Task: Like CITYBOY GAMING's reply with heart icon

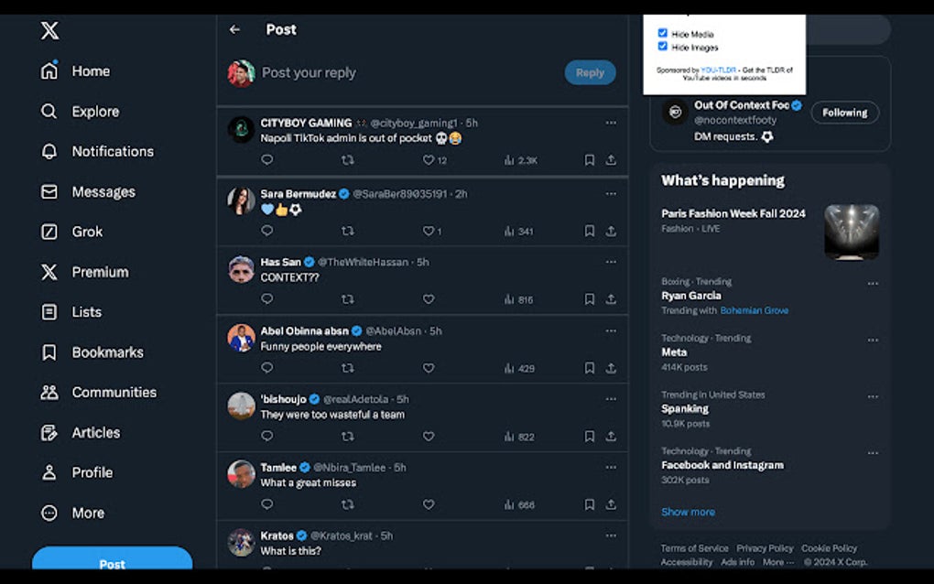Action: [429, 160]
